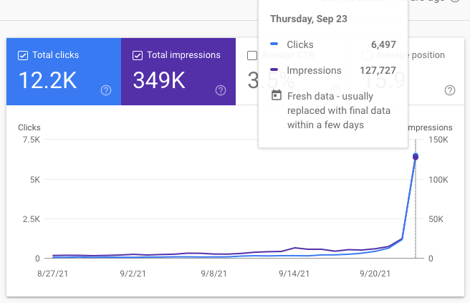Viewport: 470px width, 303px height.
Task: Click the help icon on Total impressions card
Action: point(221,90)
